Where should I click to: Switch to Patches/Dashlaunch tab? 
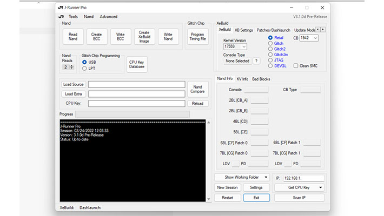[273, 30]
